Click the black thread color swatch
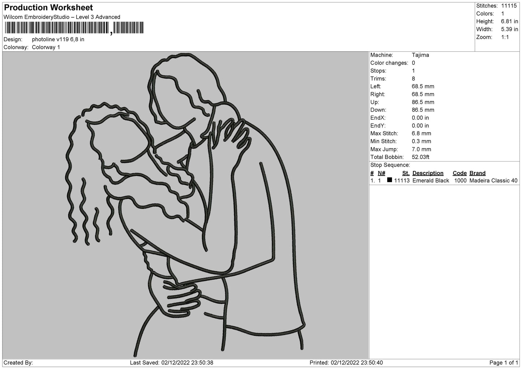The height and width of the screenshot is (369, 522). pos(389,180)
